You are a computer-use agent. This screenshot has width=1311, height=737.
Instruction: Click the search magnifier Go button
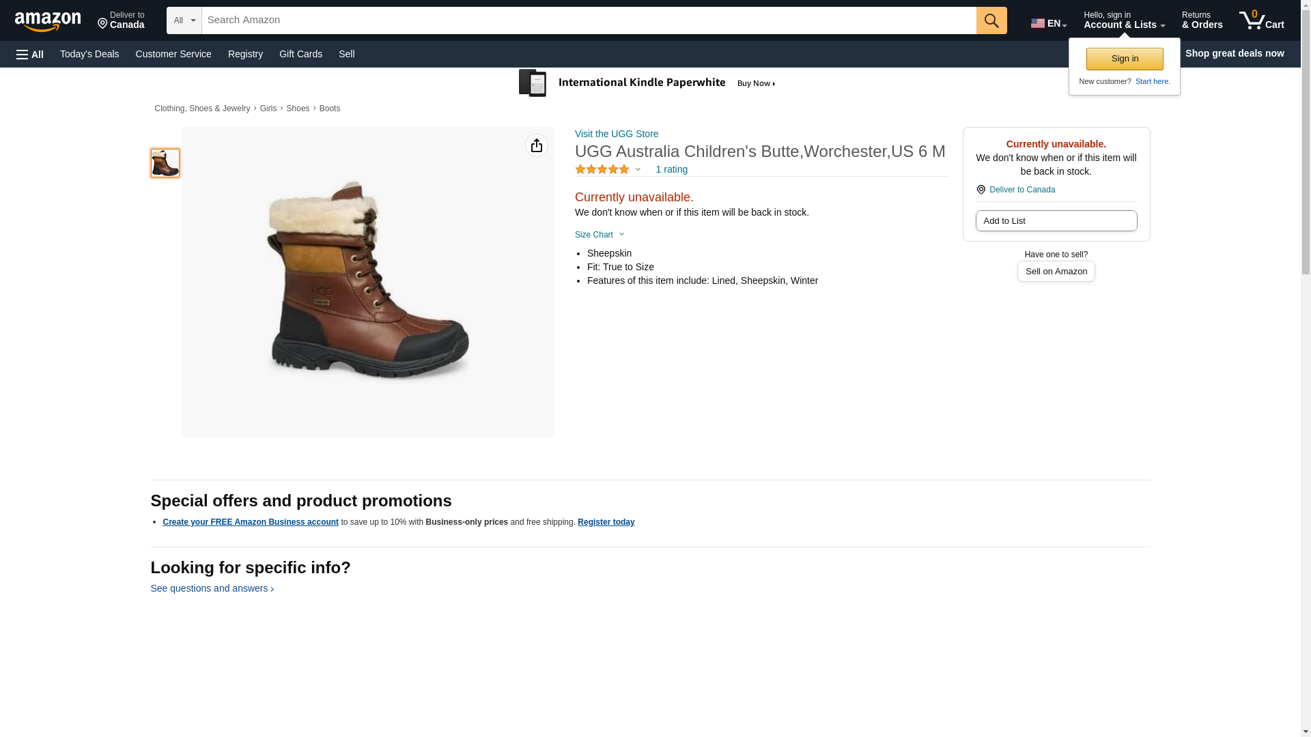(991, 20)
